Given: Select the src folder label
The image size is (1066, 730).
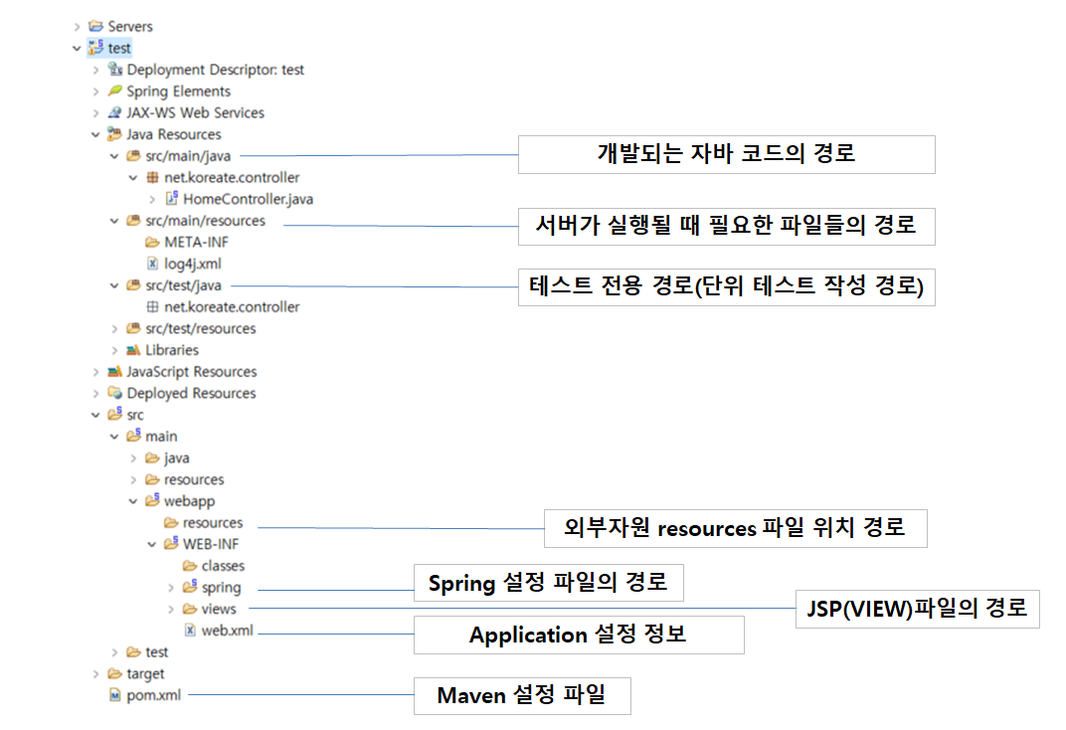Looking at the screenshot, I should point(135,415).
